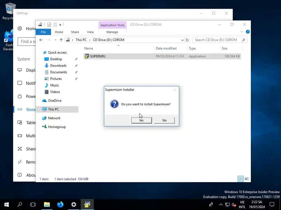Expand the address bar history dropdown

click(x=182, y=40)
